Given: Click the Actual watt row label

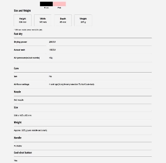Looking at the screenshot, I should (20, 50).
